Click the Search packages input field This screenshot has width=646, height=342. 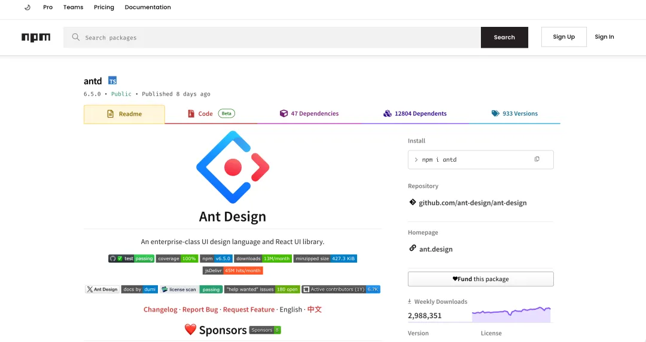[272, 38]
